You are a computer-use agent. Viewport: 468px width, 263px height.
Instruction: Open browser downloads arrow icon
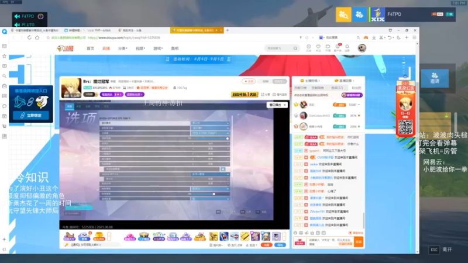point(374,37)
